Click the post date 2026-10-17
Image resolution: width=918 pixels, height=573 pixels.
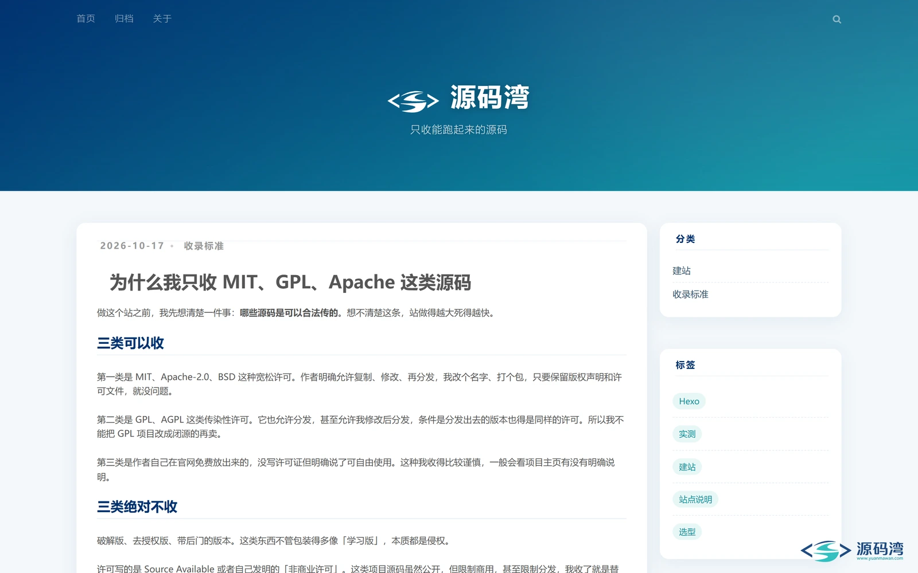tap(132, 246)
